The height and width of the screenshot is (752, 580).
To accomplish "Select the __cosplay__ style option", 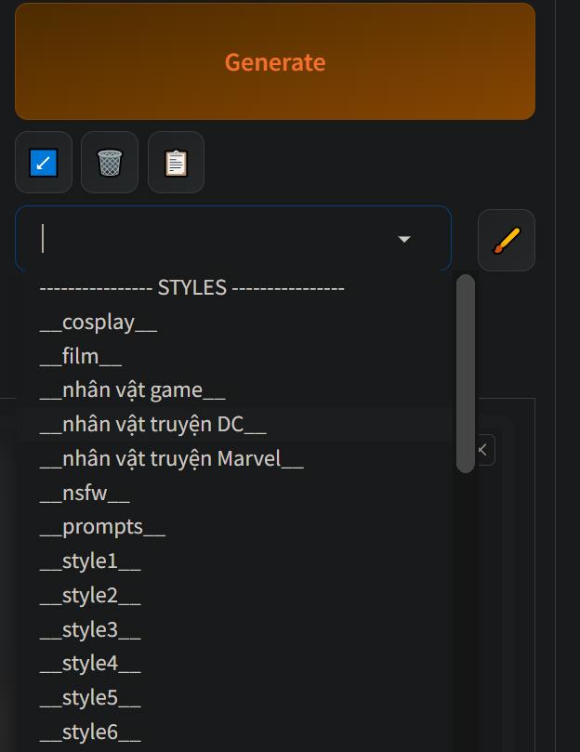I will coord(99,323).
